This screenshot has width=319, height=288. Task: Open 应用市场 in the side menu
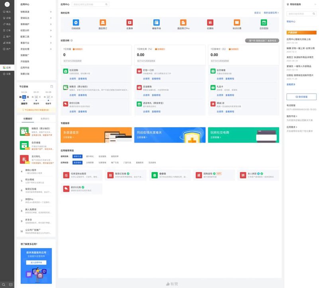tap(25, 68)
